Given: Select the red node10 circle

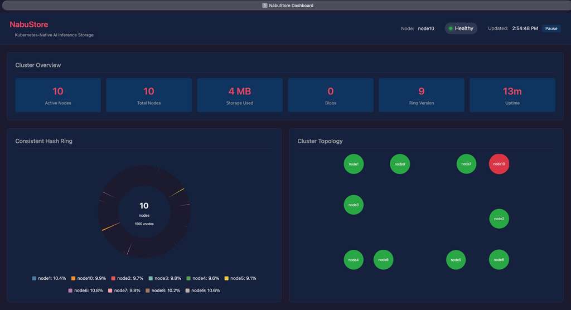Looking at the screenshot, I should click(499, 164).
